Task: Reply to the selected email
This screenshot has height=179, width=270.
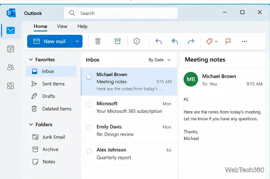Action: pyautogui.click(x=159, y=41)
